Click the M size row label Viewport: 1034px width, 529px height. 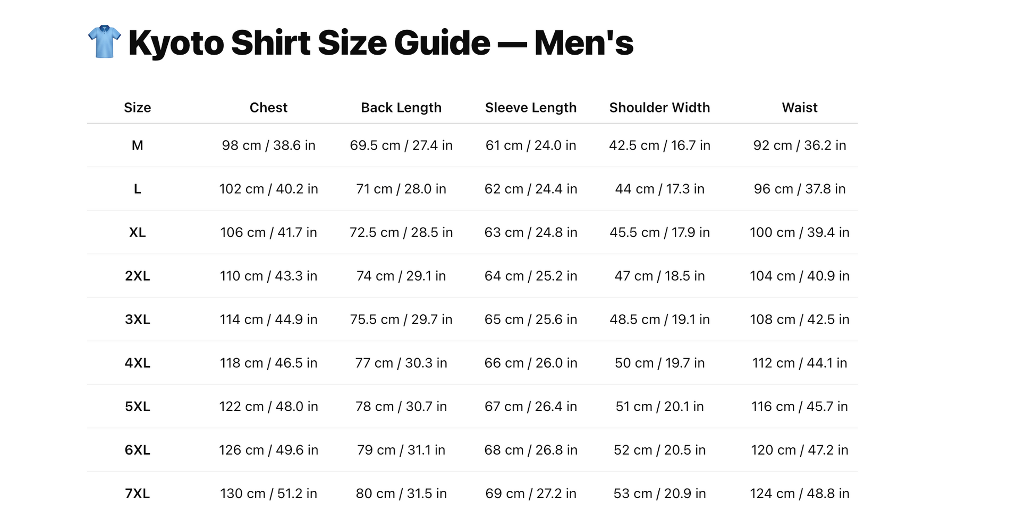(137, 145)
